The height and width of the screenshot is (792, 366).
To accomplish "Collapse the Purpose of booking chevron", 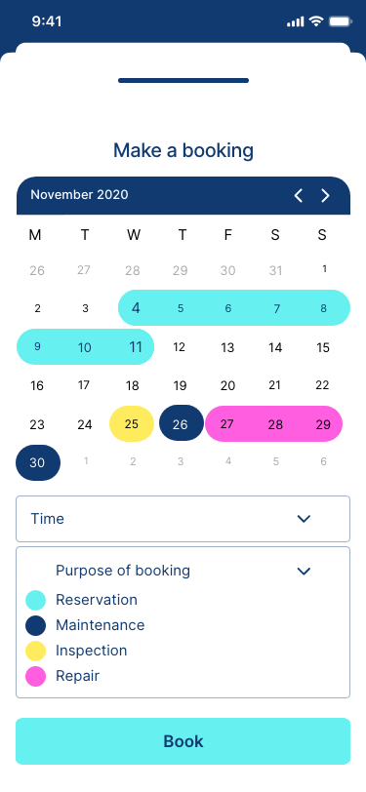I will pyautogui.click(x=304, y=571).
